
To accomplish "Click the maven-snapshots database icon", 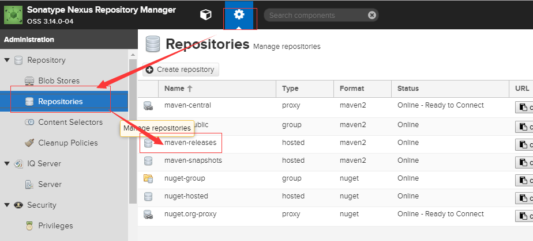I will 148,161.
